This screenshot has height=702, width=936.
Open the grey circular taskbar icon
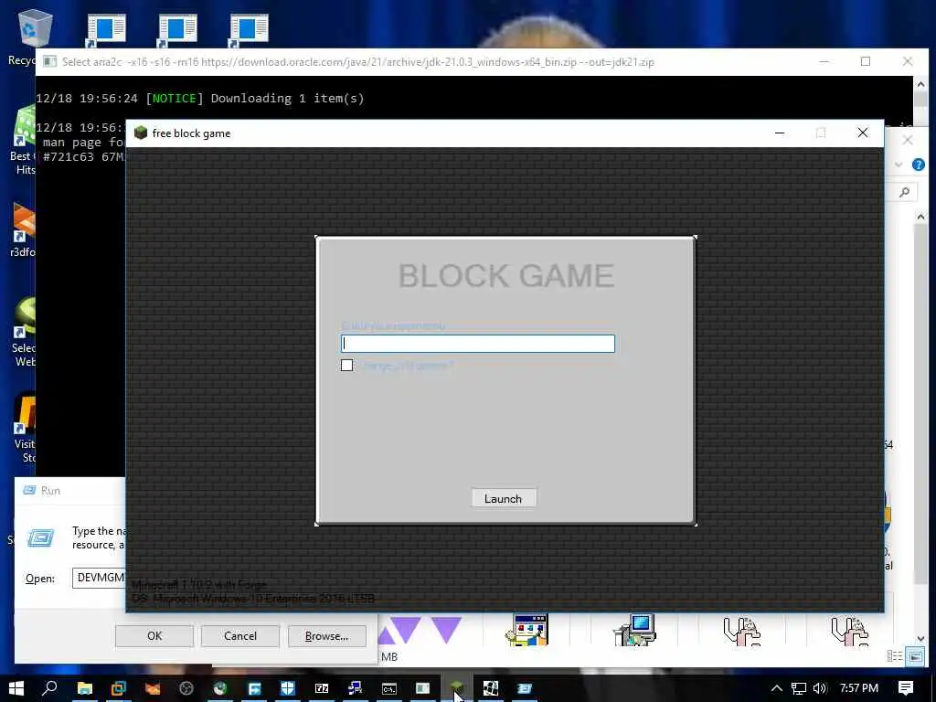click(x=186, y=688)
